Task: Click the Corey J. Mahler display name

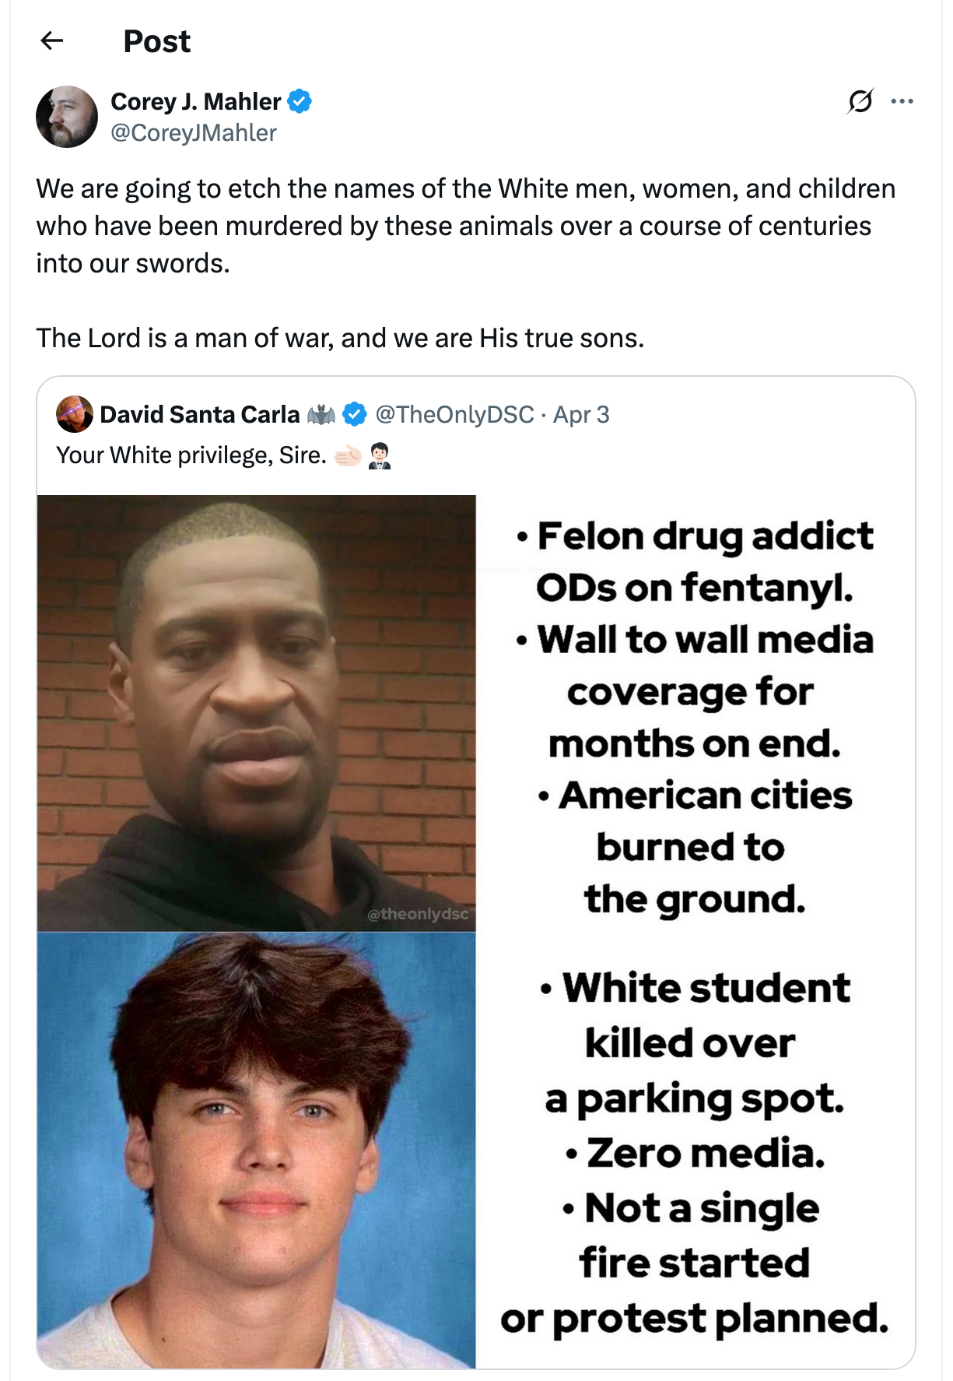Action: point(195,101)
